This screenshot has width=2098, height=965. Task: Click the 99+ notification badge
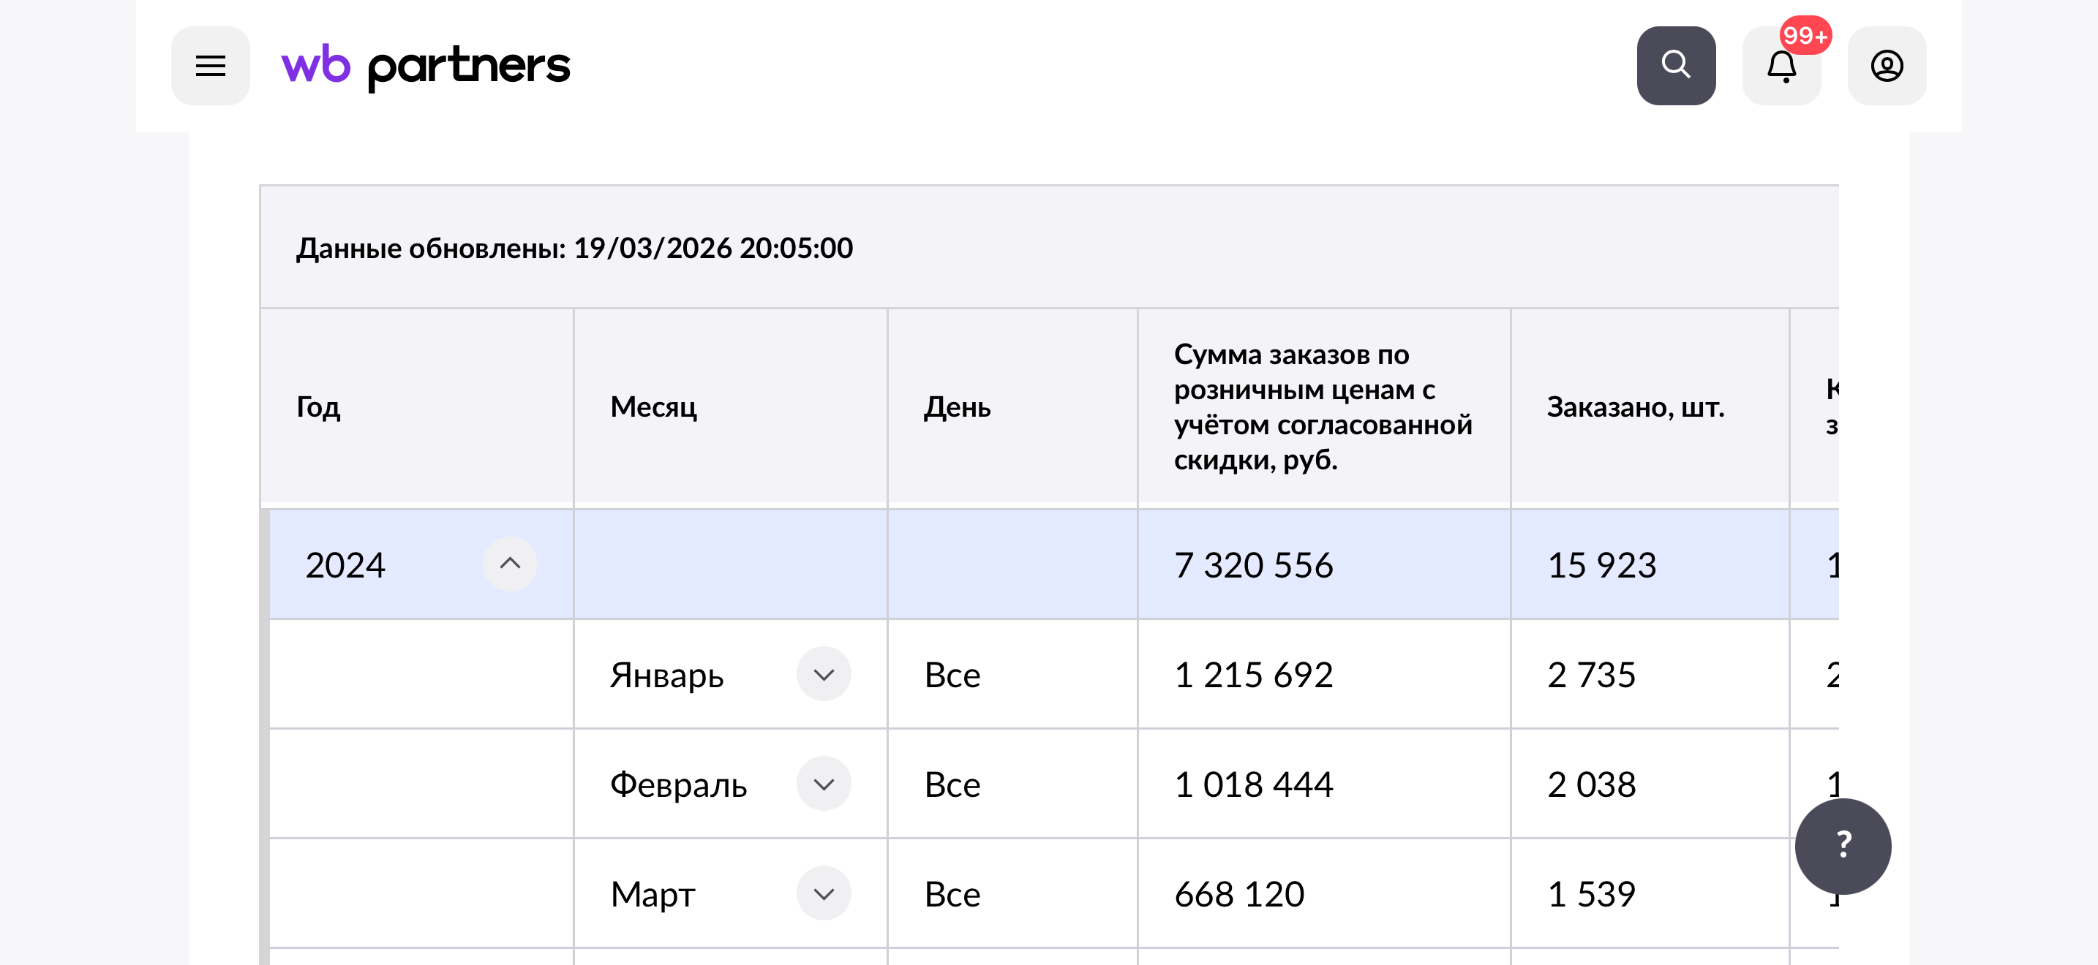[1805, 36]
